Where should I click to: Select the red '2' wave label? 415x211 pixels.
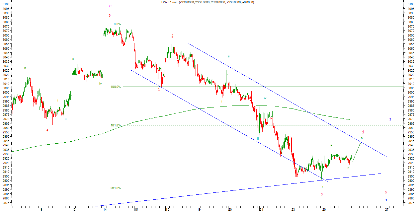172,36
